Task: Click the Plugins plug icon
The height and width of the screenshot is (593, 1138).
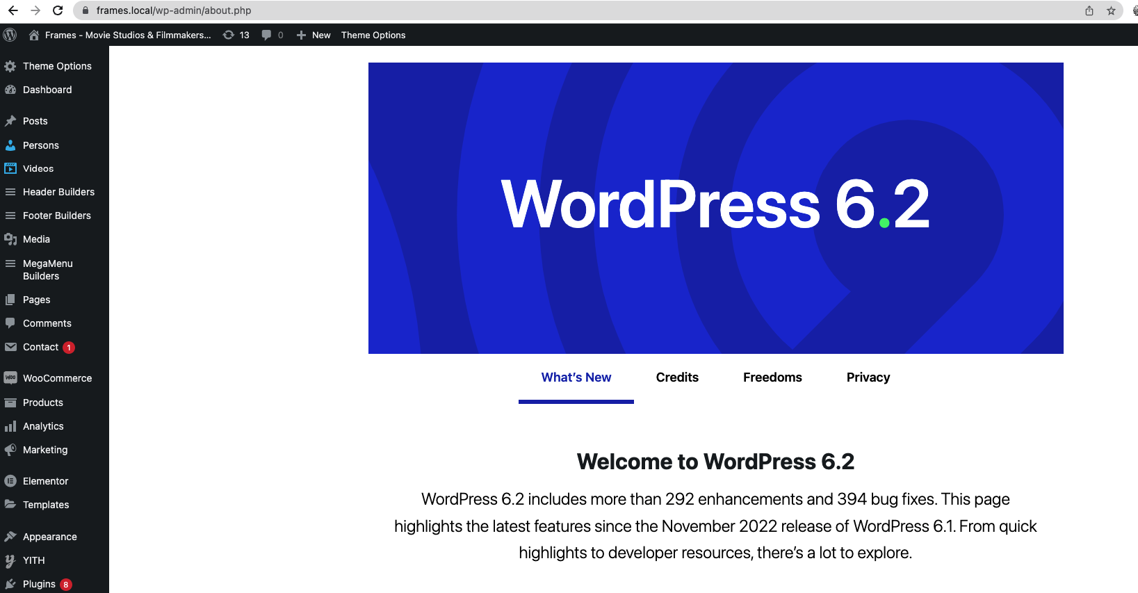Action: pos(10,584)
